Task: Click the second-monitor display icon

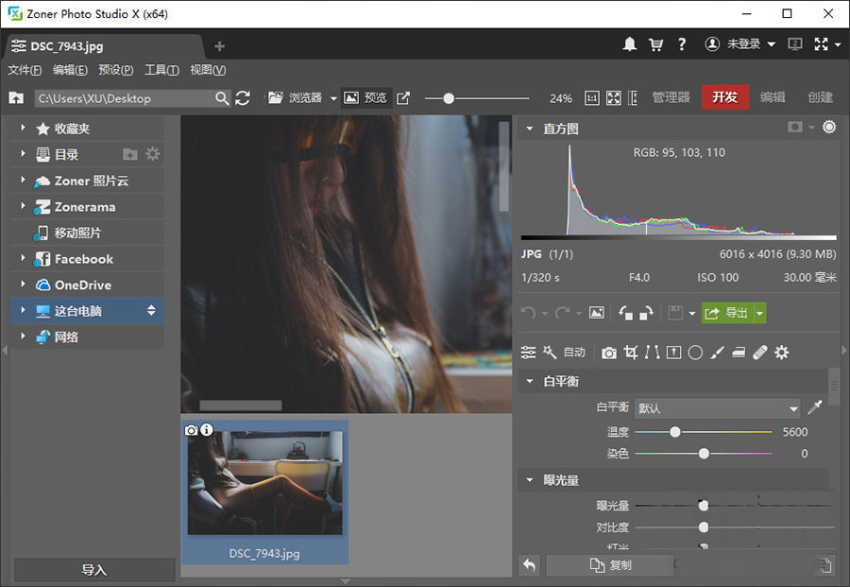Action: pyautogui.click(x=794, y=44)
